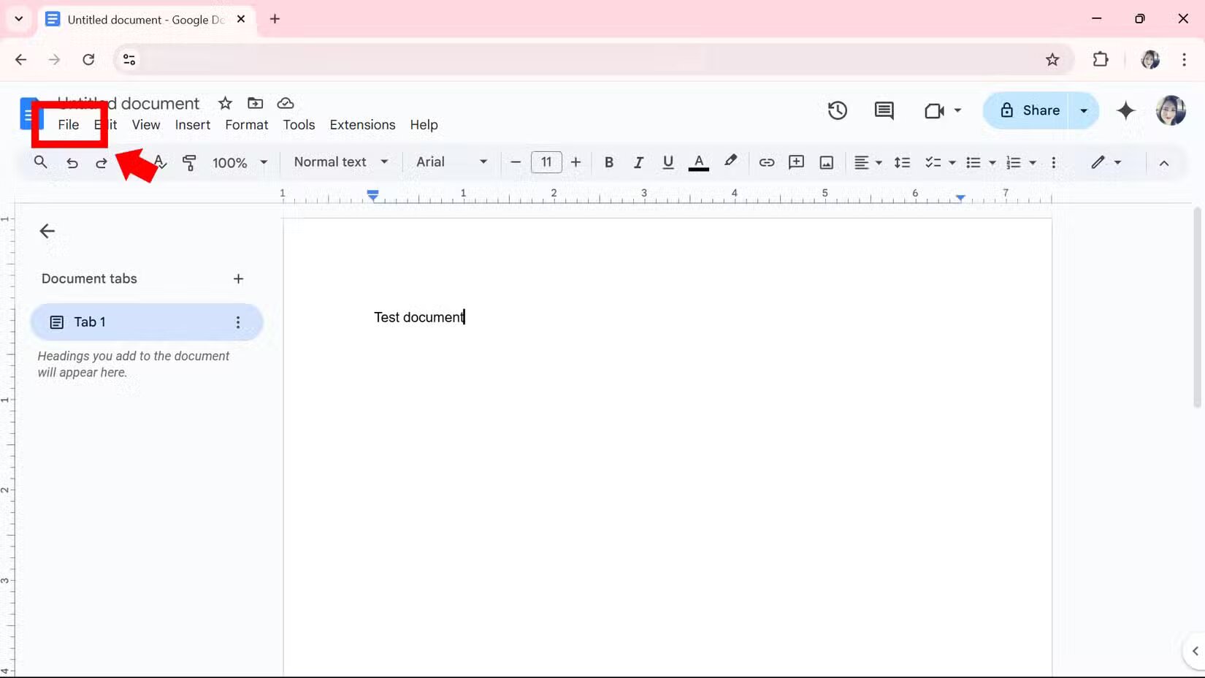Insert a comment using the toolbar icon
The height and width of the screenshot is (678, 1205).
pos(796,162)
